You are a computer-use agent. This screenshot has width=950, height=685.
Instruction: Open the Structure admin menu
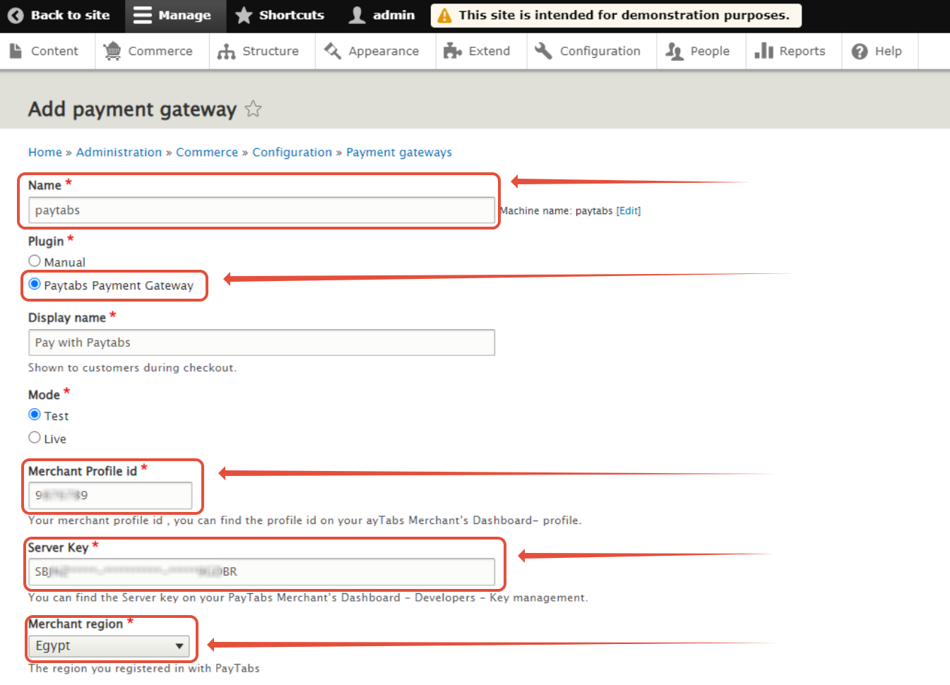pyautogui.click(x=262, y=51)
